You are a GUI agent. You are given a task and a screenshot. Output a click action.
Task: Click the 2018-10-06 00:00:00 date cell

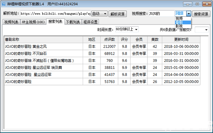[x=181, y=46]
